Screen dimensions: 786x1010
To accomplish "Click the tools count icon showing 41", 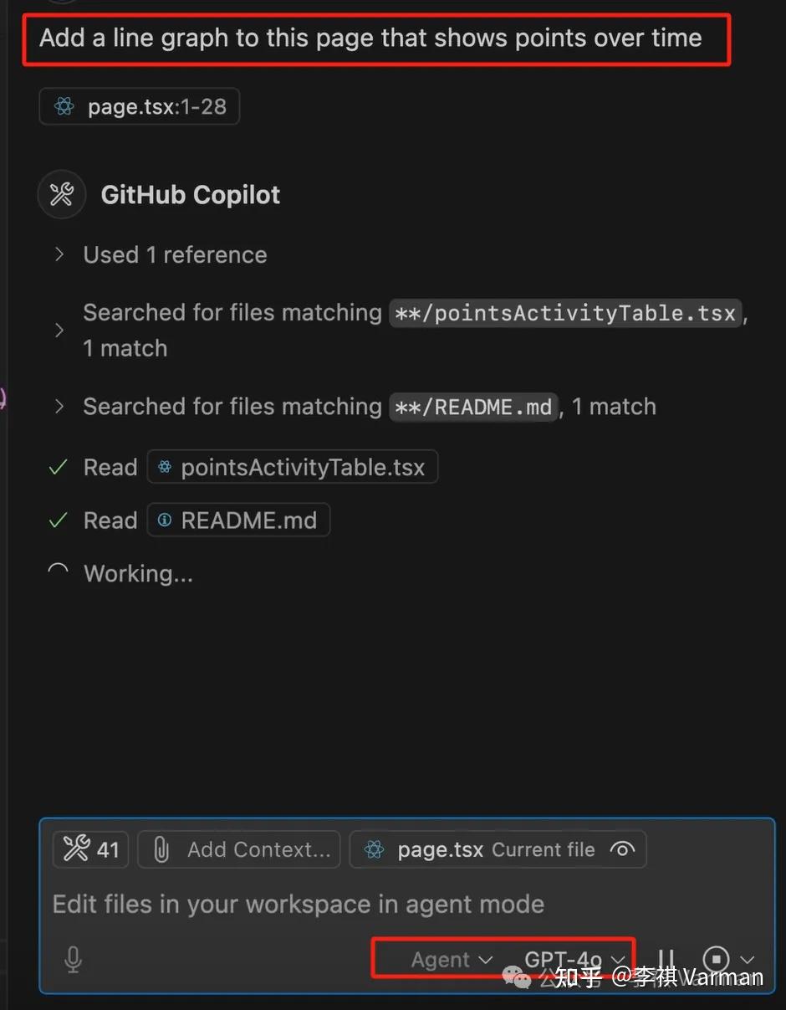I will (90, 849).
